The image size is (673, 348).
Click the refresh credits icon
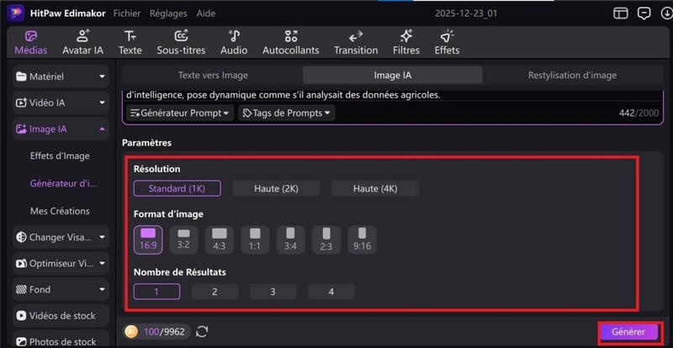tap(202, 331)
